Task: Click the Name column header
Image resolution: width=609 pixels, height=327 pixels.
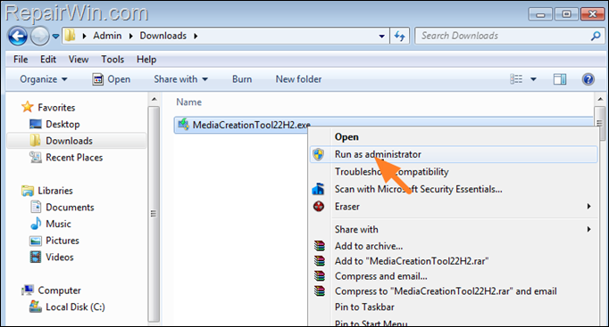Action: [x=188, y=102]
